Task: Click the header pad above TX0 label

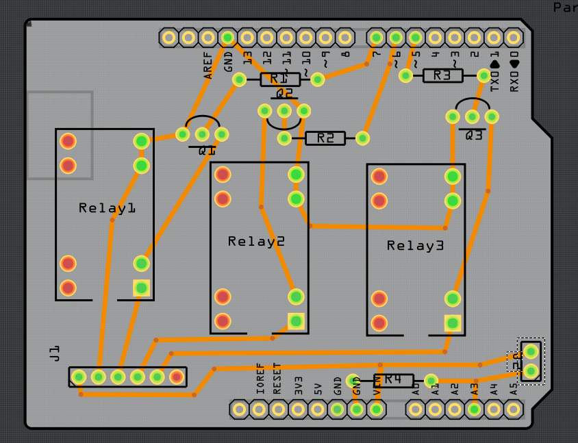Action: point(494,38)
